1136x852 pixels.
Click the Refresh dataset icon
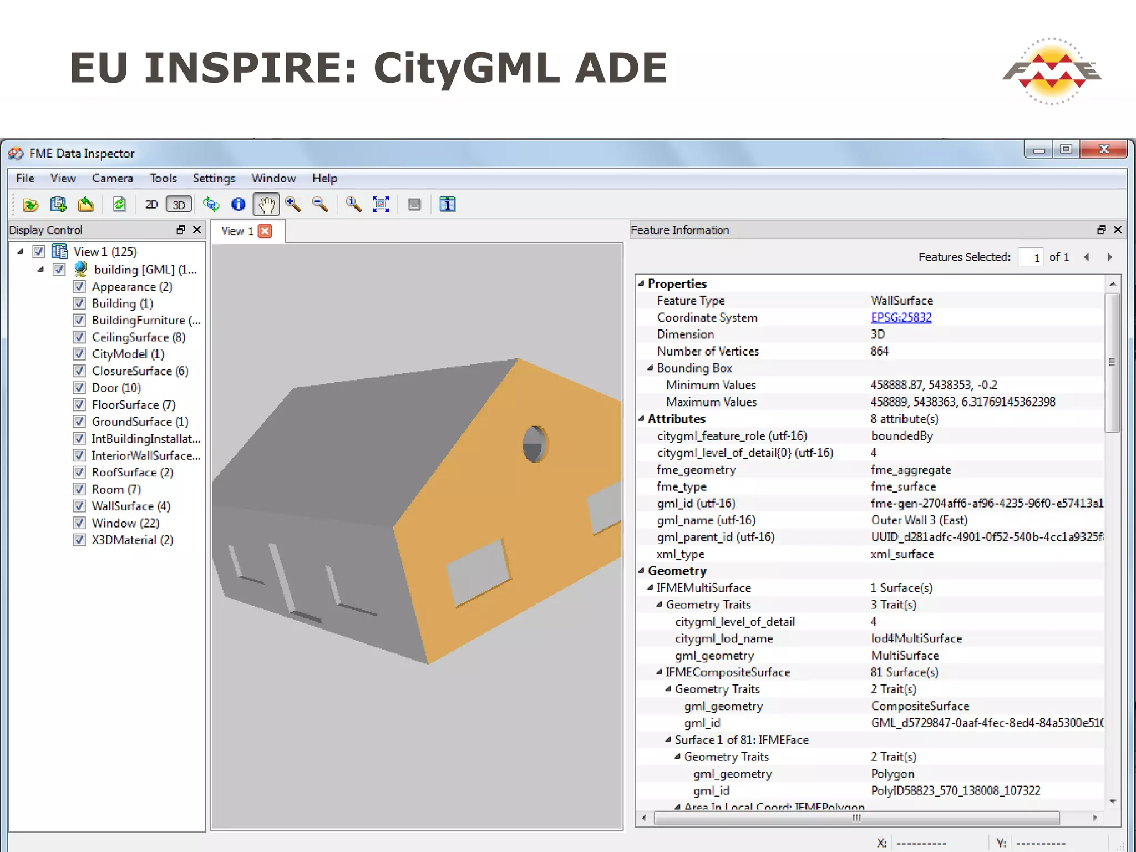click(x=119, y=205)
